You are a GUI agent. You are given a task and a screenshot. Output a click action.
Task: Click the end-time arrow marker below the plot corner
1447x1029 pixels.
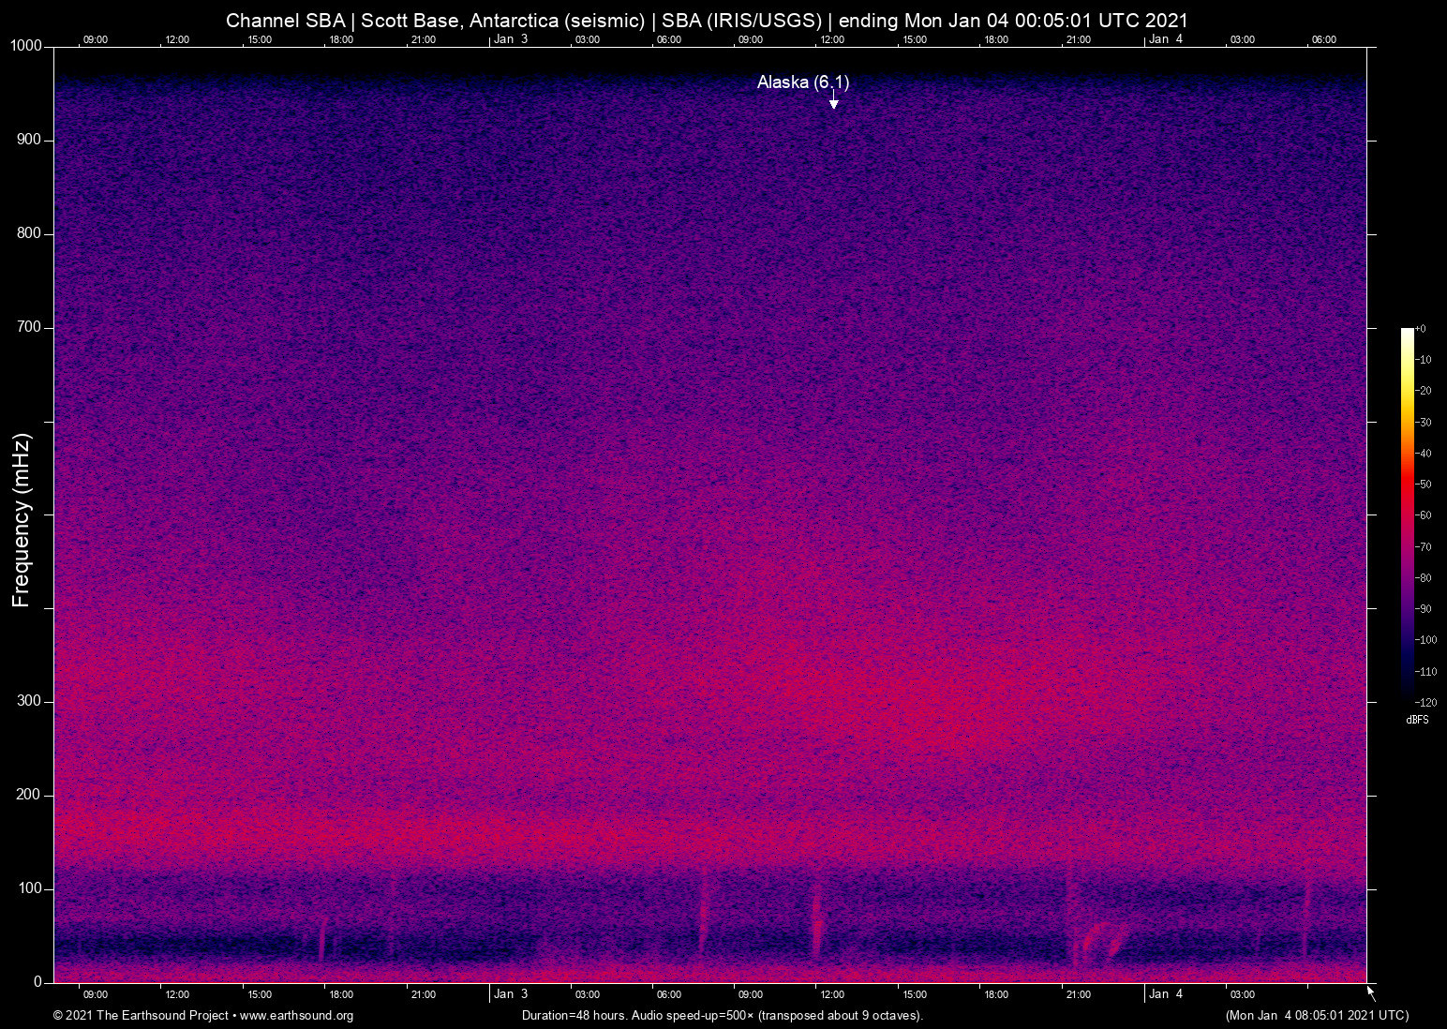point(1371,992)
